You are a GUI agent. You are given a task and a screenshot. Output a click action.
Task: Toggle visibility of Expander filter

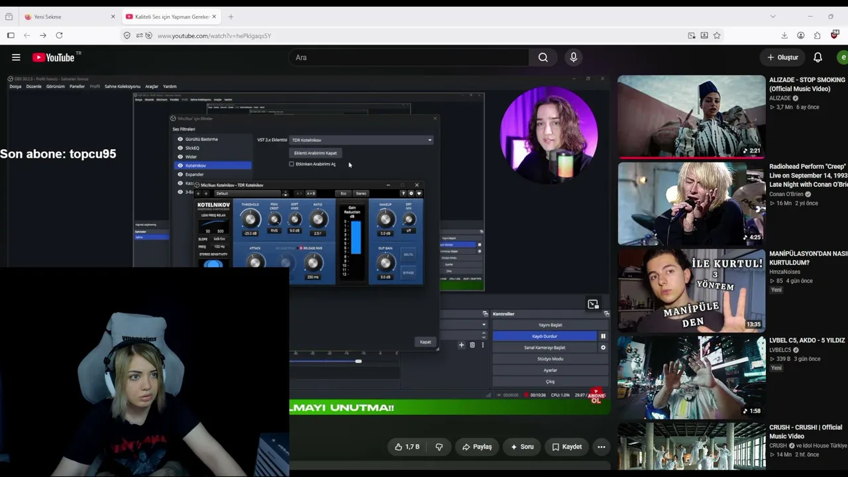(x=180, y=174)
